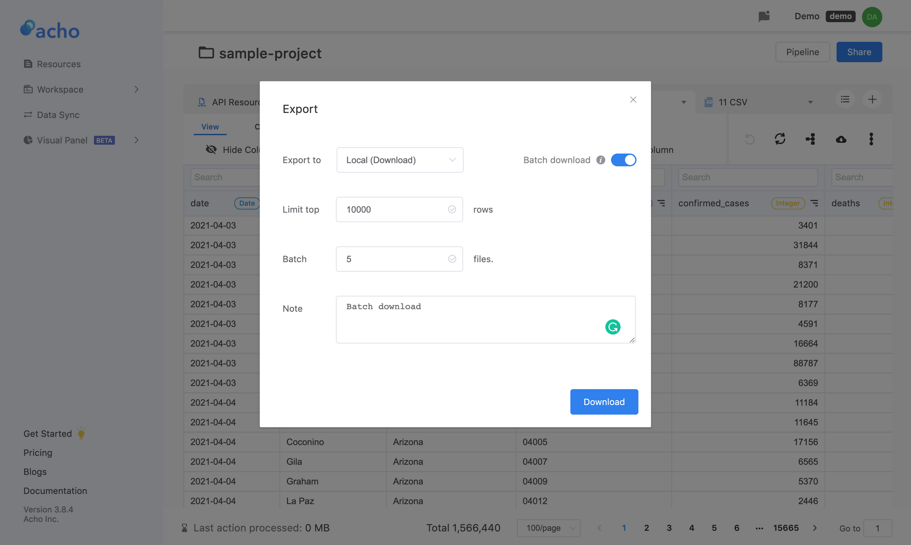The width and height of the screenshot is (911, 545).
Task: Open the Workspace menu item
Action: point(53,90)
